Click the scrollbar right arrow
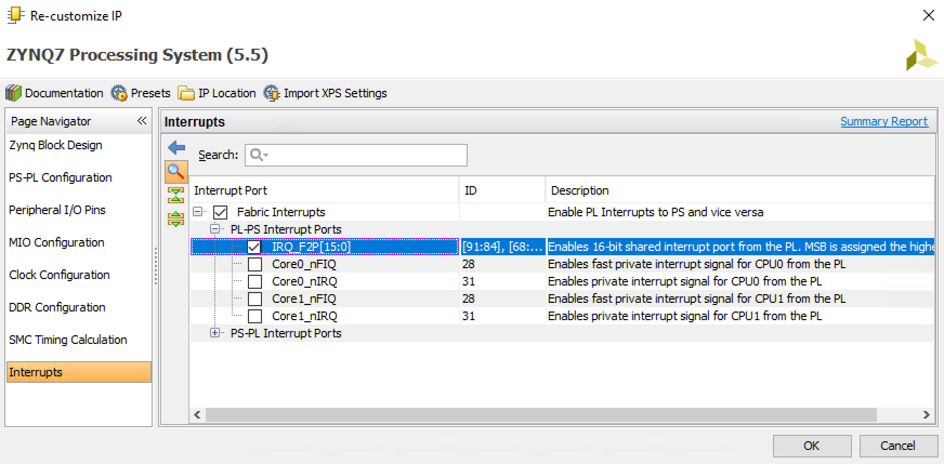This screenshot has width=944, height=464. (x=926, y=415)
